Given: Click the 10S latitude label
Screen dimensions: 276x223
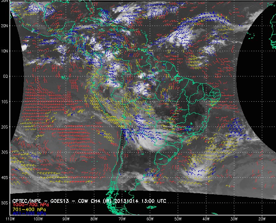Looking at the screenshot, I should coord(4,102).
